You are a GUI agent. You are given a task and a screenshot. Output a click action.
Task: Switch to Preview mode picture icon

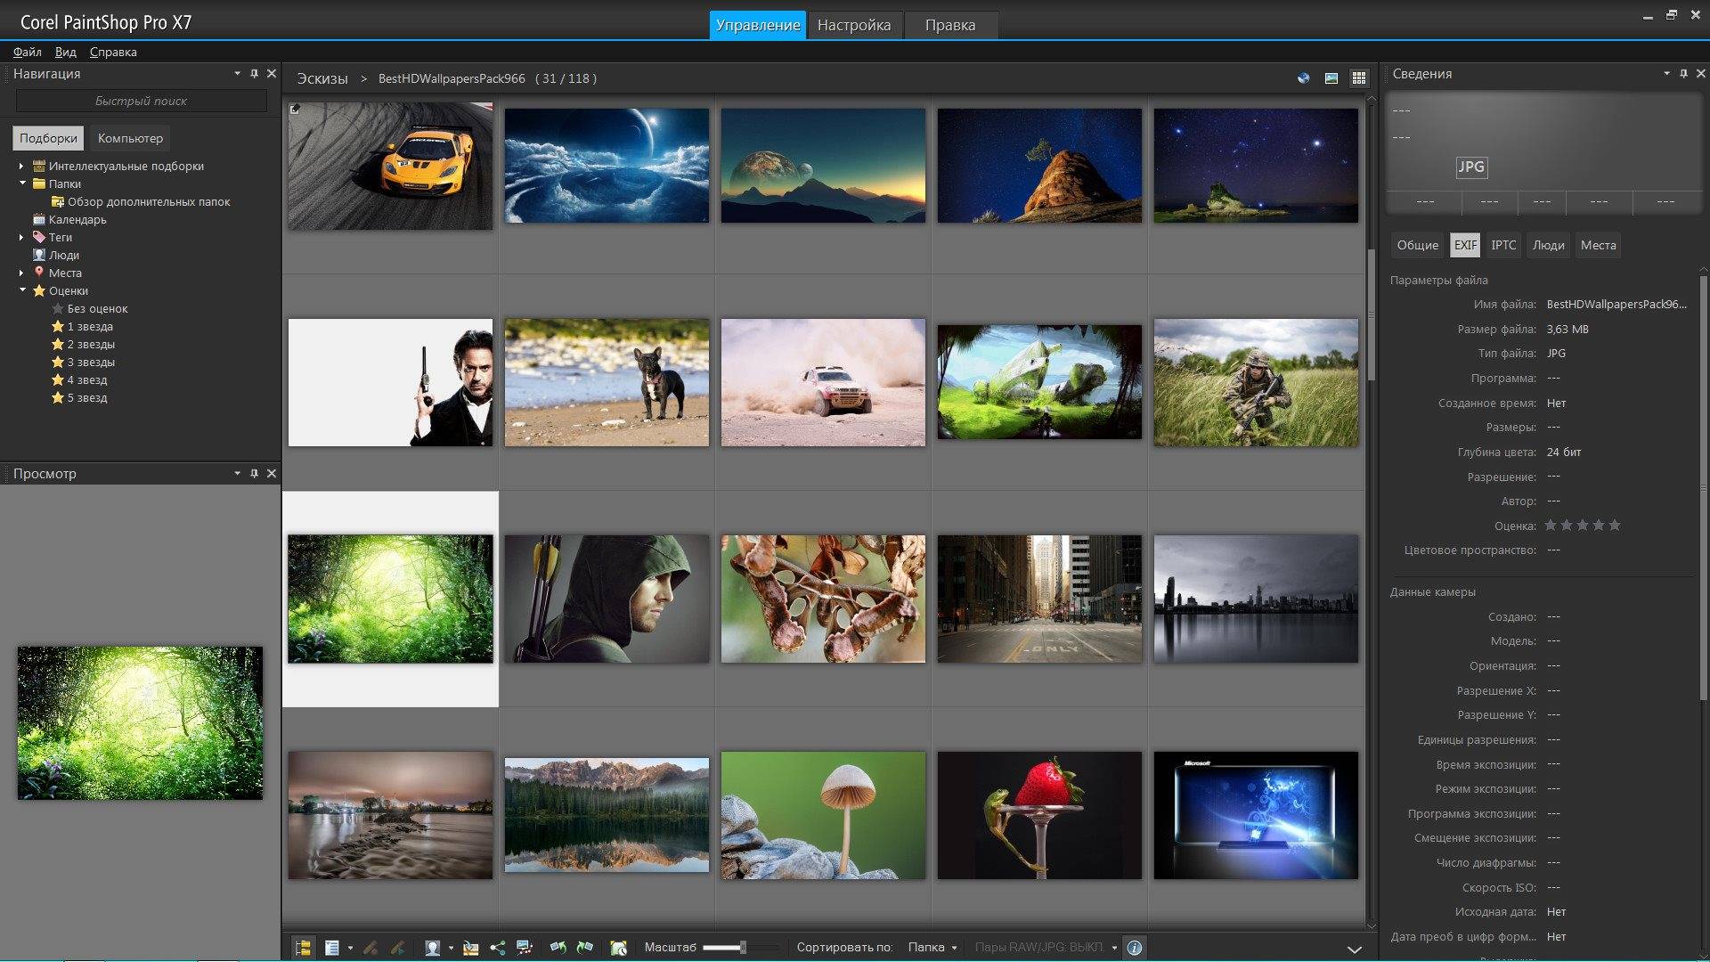(1331, 78)
